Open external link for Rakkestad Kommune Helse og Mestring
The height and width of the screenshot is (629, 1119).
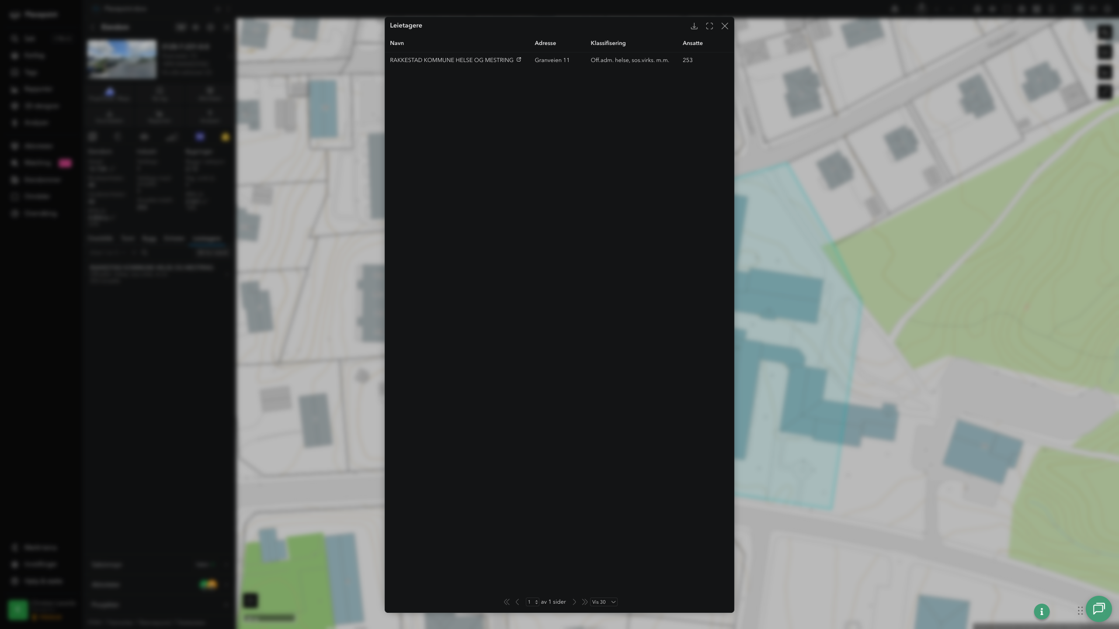pyautogui.click(x=519, y=60)
